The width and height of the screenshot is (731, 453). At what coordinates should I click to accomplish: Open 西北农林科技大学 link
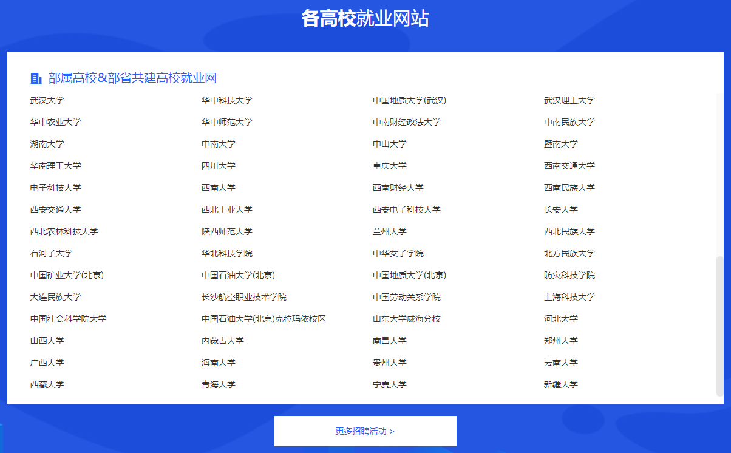[64, 231]
